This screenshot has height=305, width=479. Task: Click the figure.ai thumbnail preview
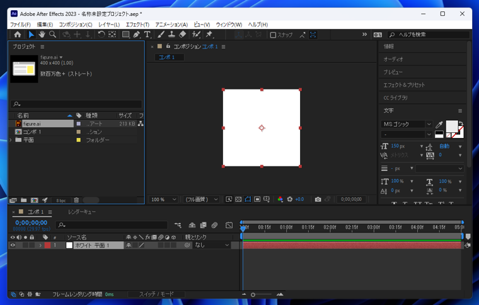click(x=24, y=69)
